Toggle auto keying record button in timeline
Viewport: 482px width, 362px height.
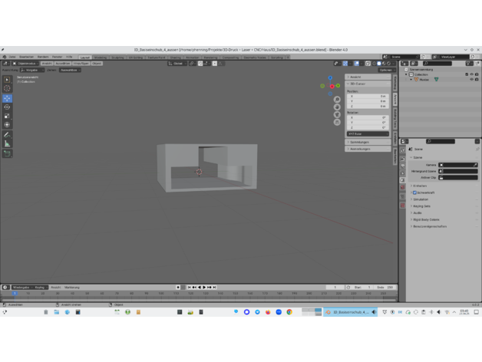click(x=178, y=288)
